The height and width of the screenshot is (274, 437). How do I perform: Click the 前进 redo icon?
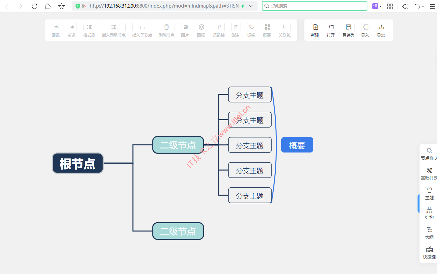click(72, 27)
